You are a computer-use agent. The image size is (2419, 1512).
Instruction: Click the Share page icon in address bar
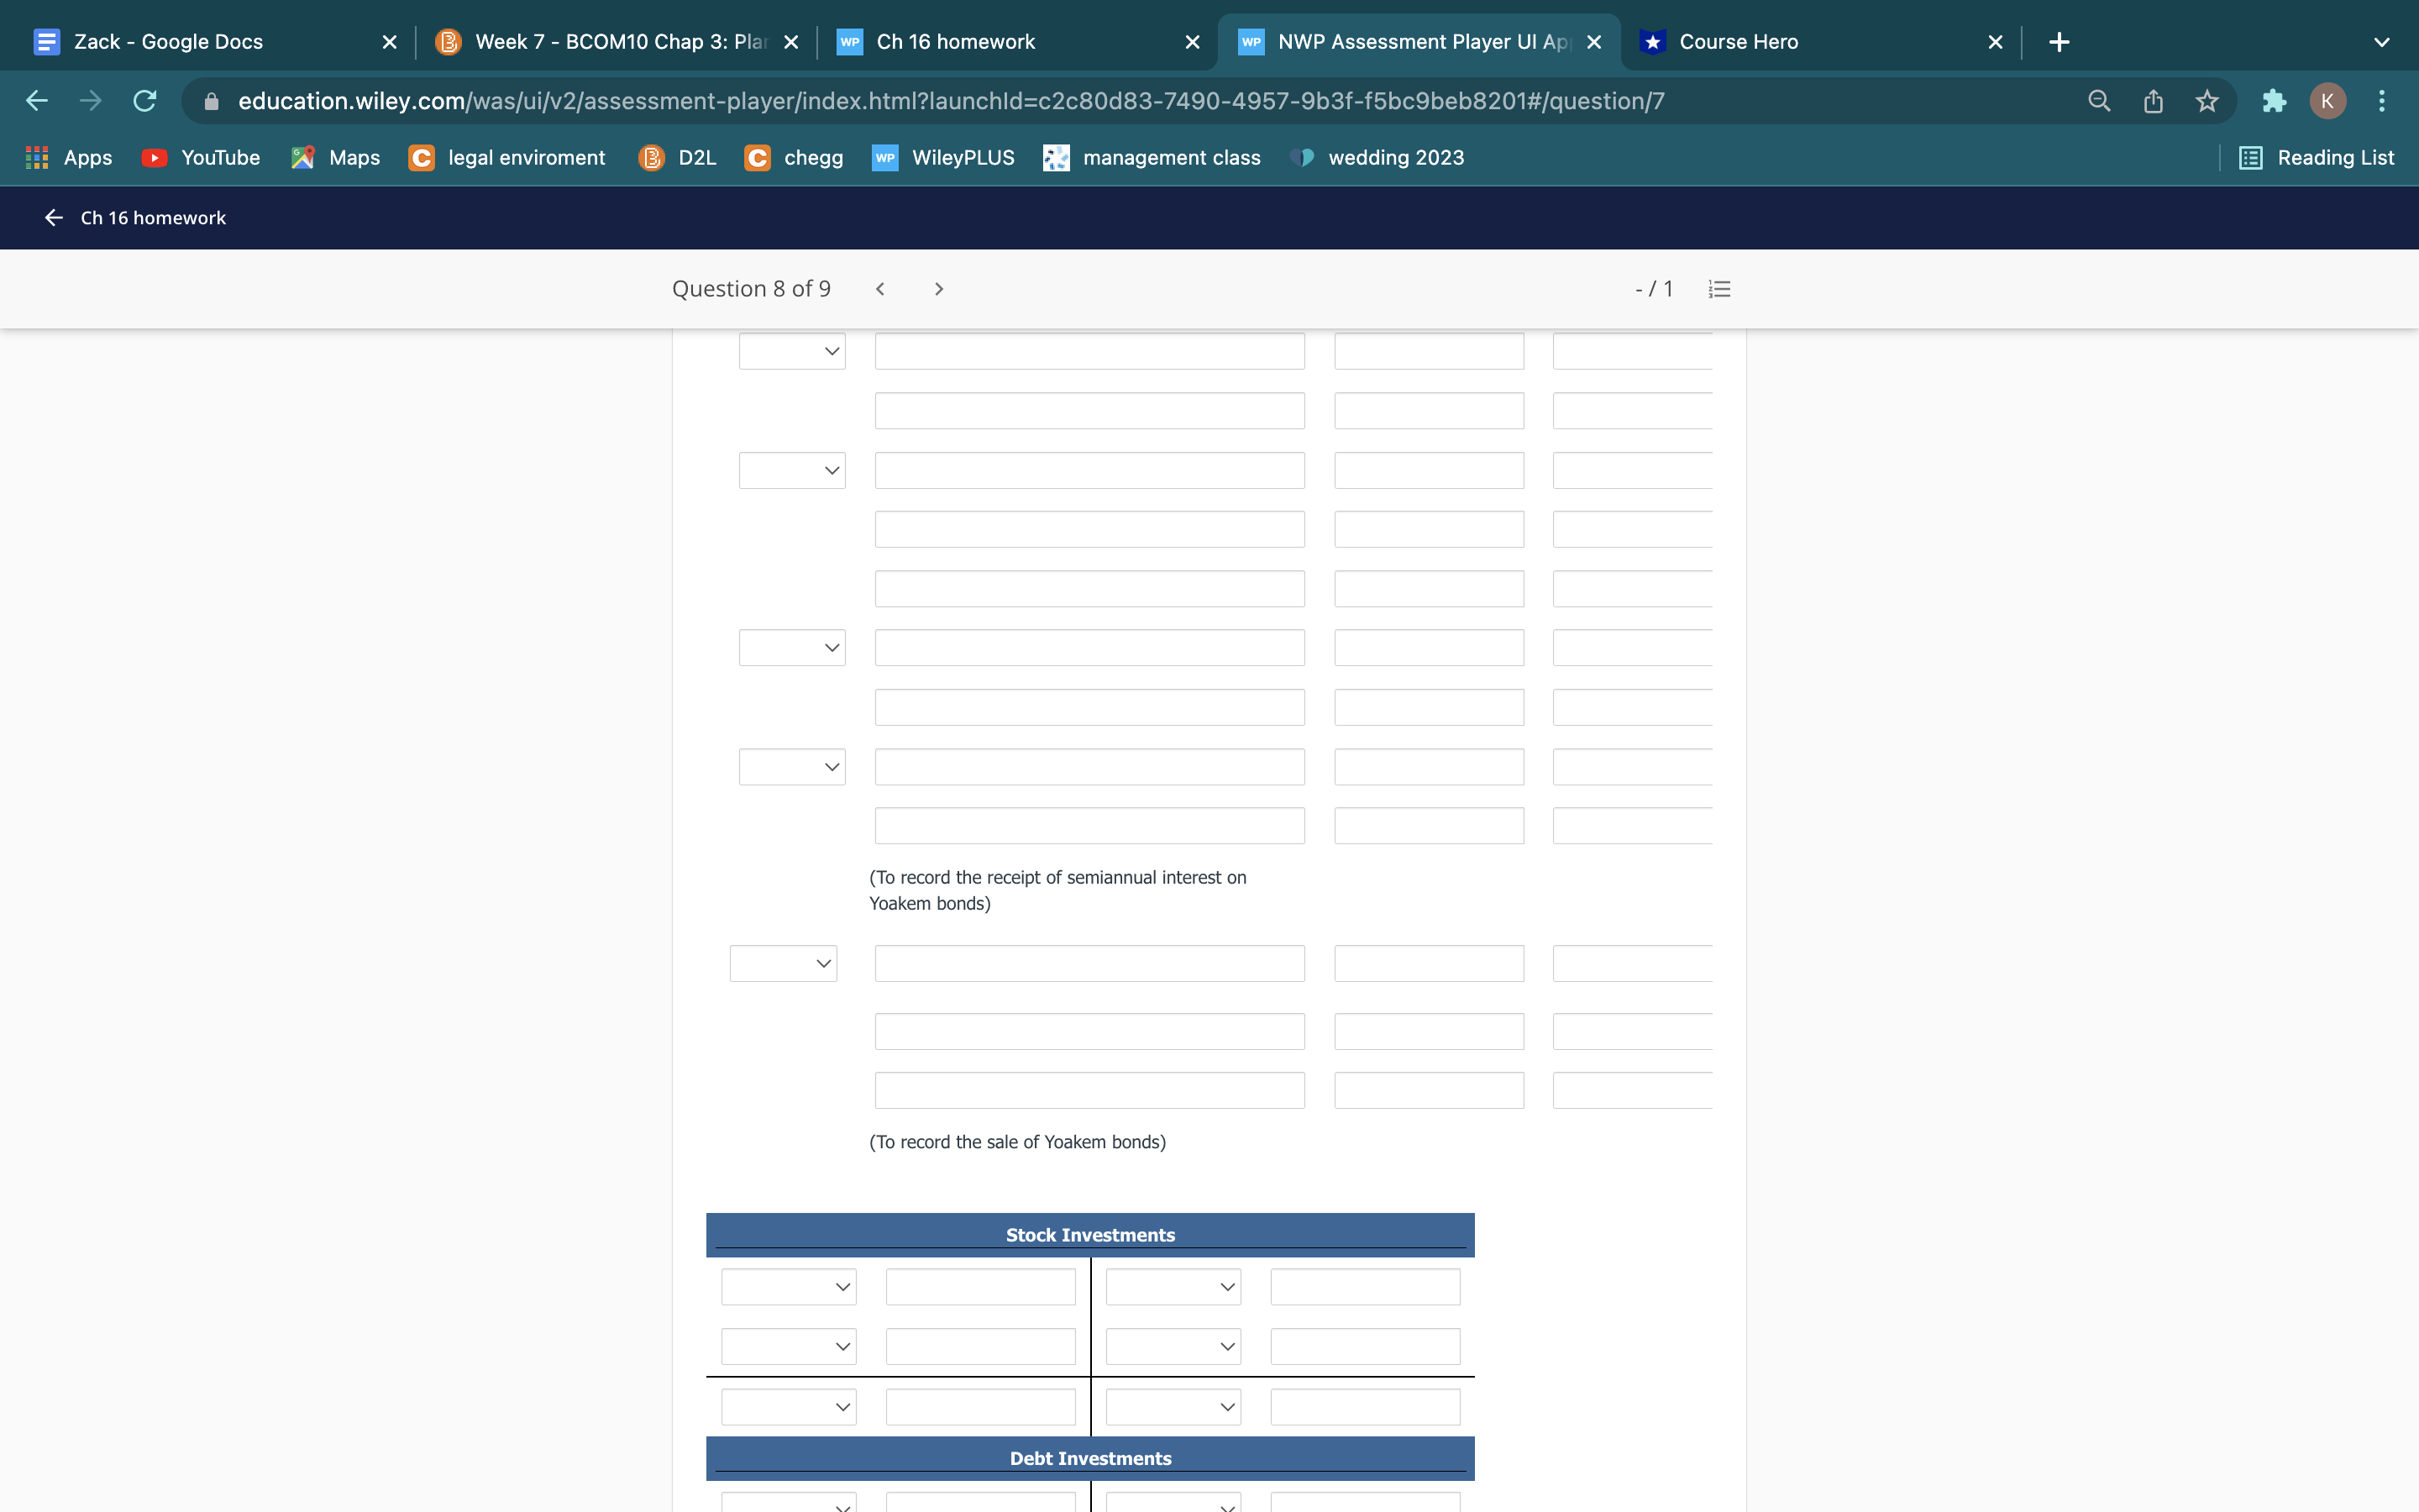point(2153,101)
